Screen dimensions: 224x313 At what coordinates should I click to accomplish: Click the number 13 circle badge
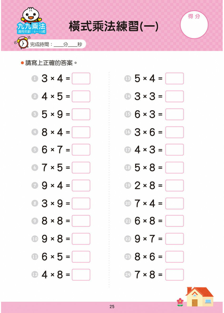(128, 78)
